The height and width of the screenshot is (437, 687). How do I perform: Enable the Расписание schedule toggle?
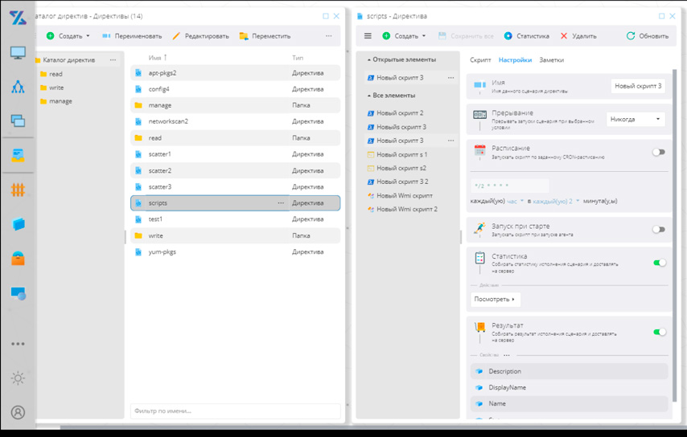click(x=659, y=152)
